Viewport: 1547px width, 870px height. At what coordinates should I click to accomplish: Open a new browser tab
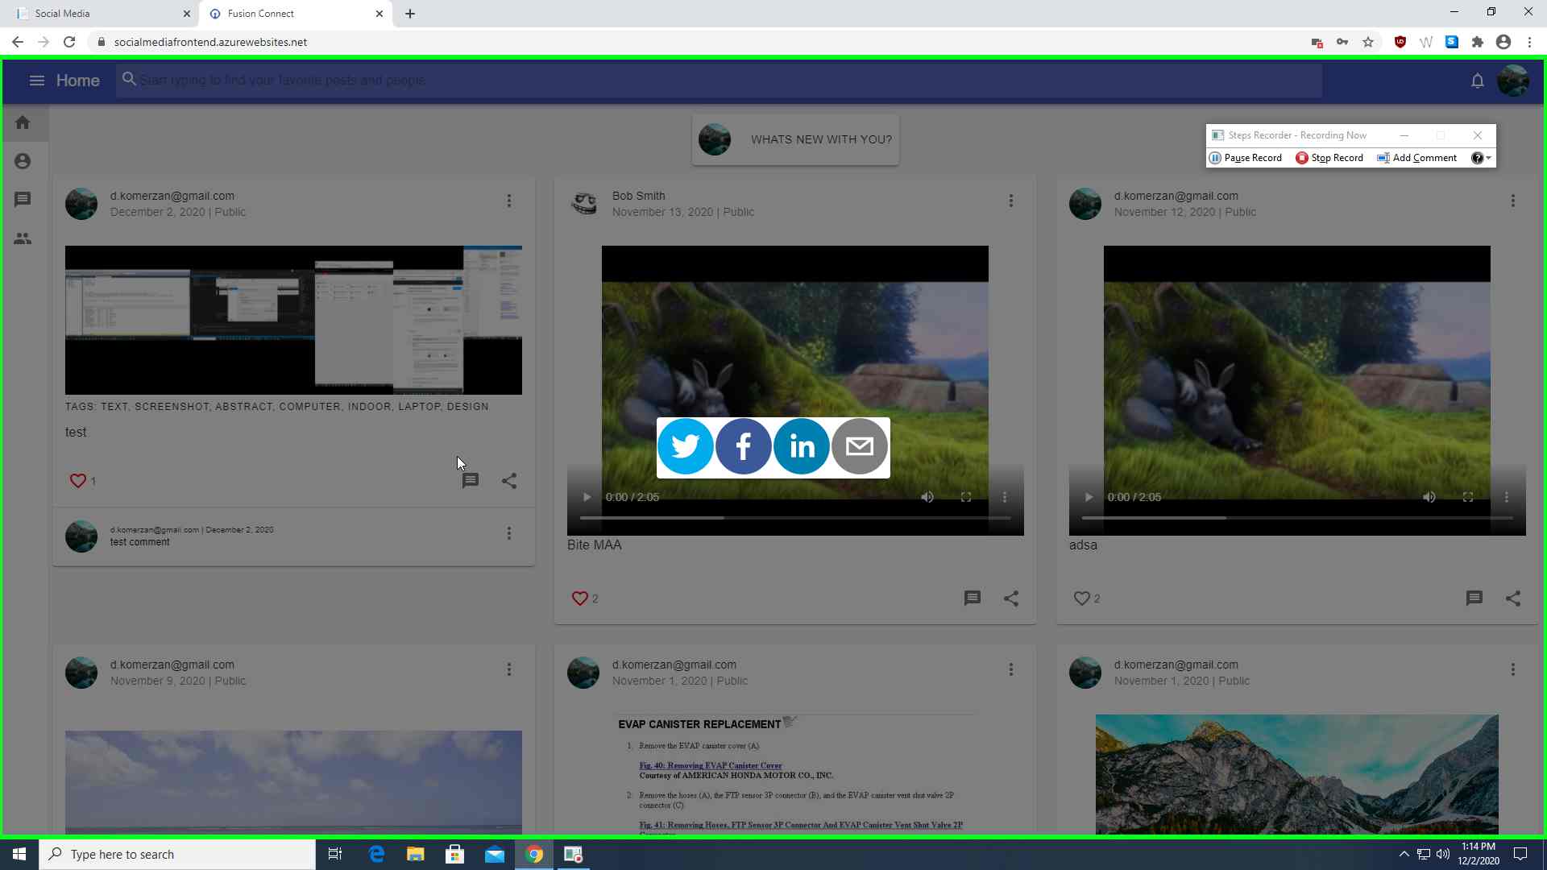pos(410,14)
